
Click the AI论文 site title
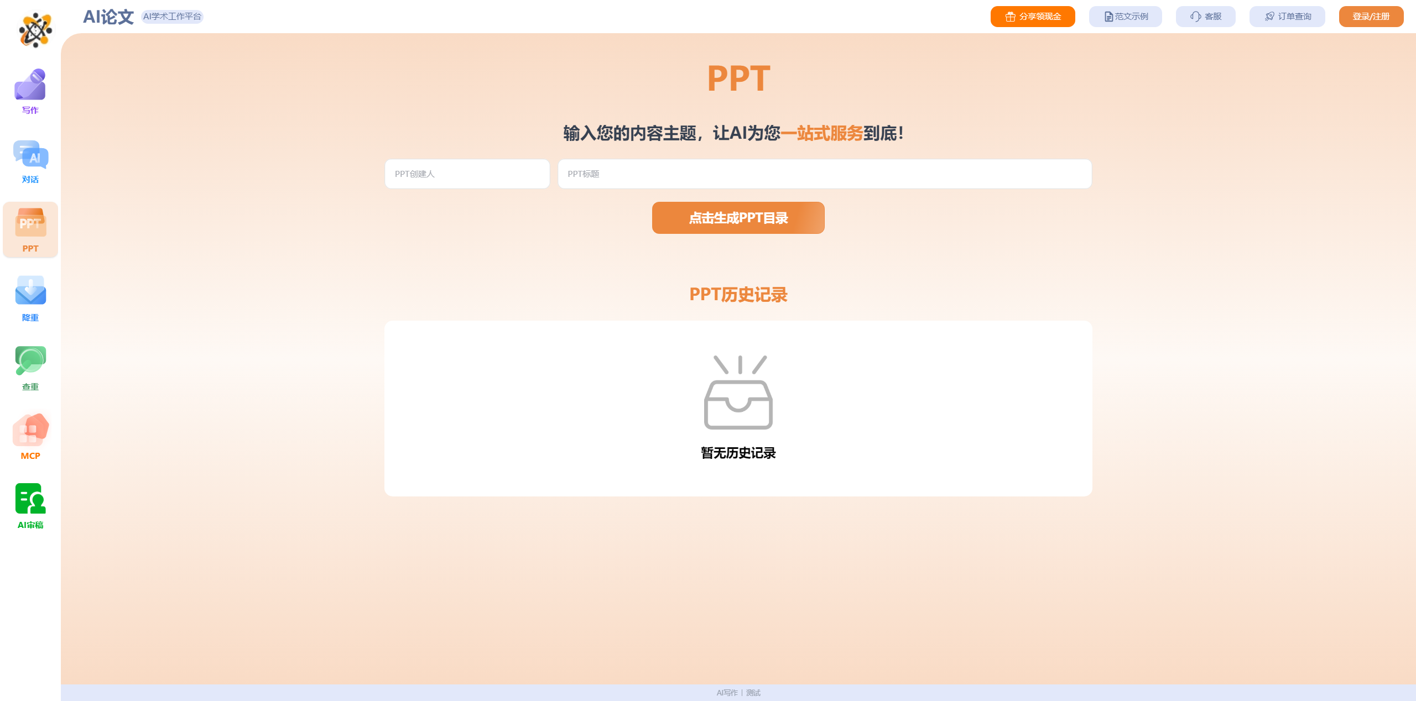[108, 17]
